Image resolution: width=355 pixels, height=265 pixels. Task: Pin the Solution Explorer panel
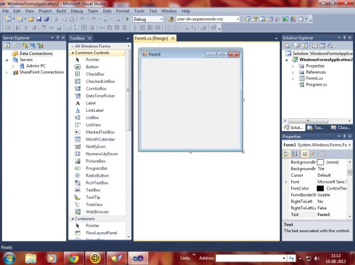point(344,37)
